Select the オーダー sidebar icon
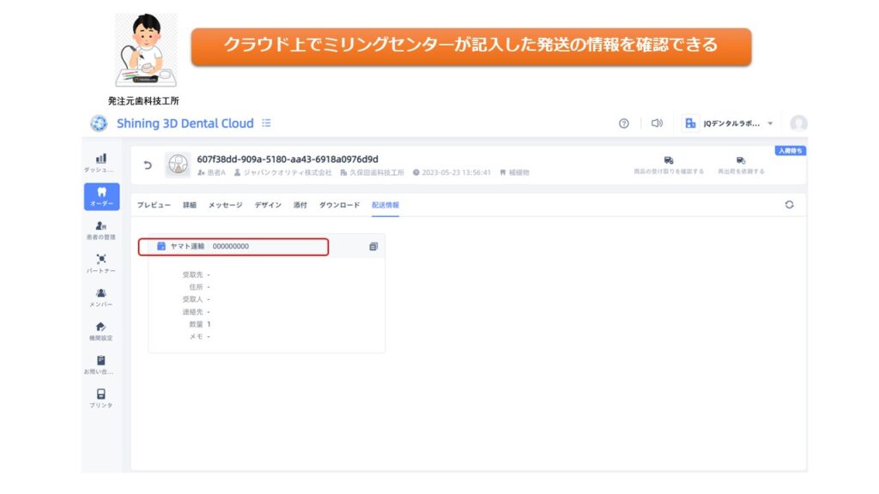The image size is (879, 494). (x=101, y=196)
